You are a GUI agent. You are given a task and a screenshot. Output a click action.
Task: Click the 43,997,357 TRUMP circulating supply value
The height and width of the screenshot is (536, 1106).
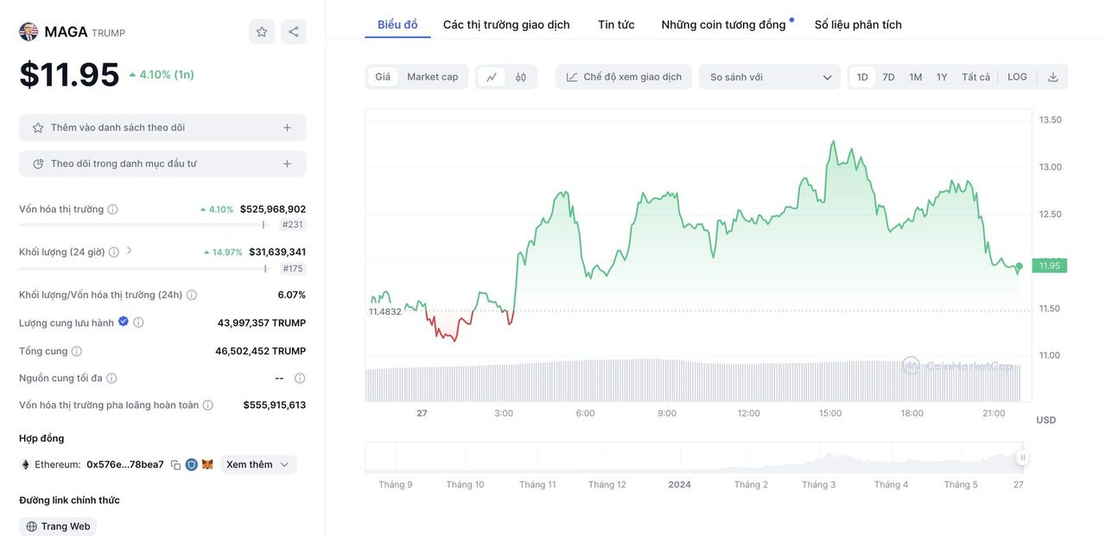(x=262, y=322)
